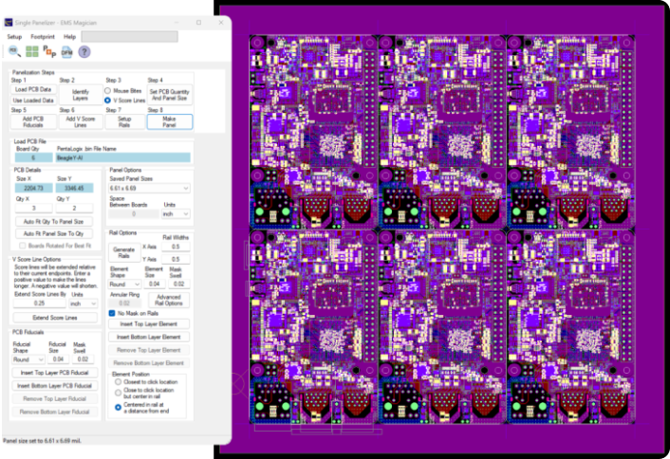Select Close to click location but center in rail
Image resolution: width=670 pixels, height=459 pixels.
119,393
